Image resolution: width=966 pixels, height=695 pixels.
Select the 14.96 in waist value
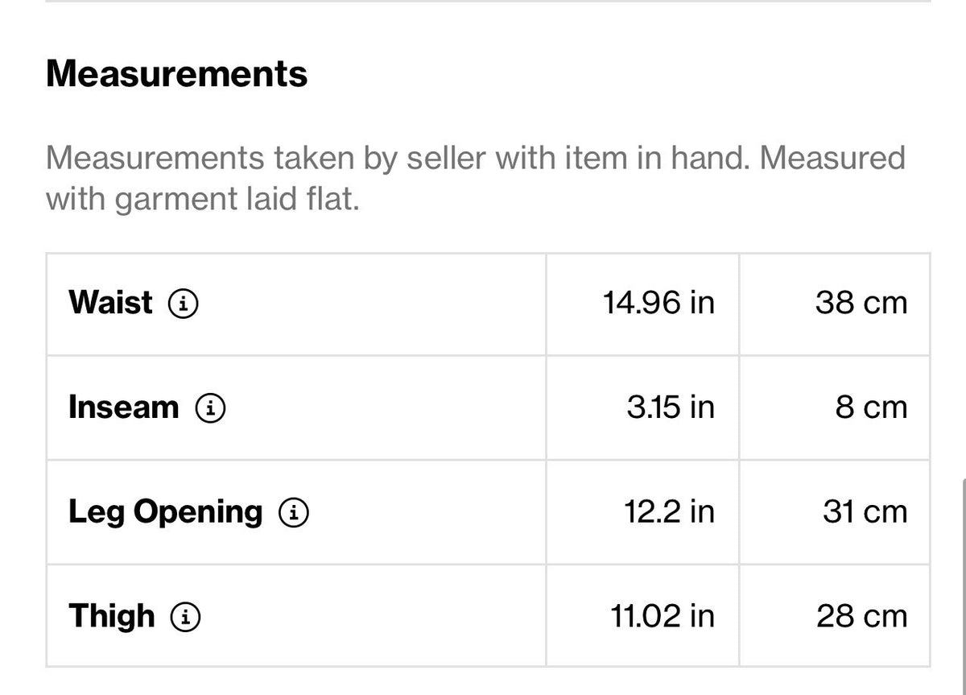coord(658,303)
